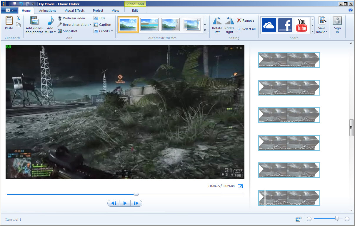Screen dimensions: 355x226
Task: Expand the Save movie options
Action: click(x=326, y=32)
